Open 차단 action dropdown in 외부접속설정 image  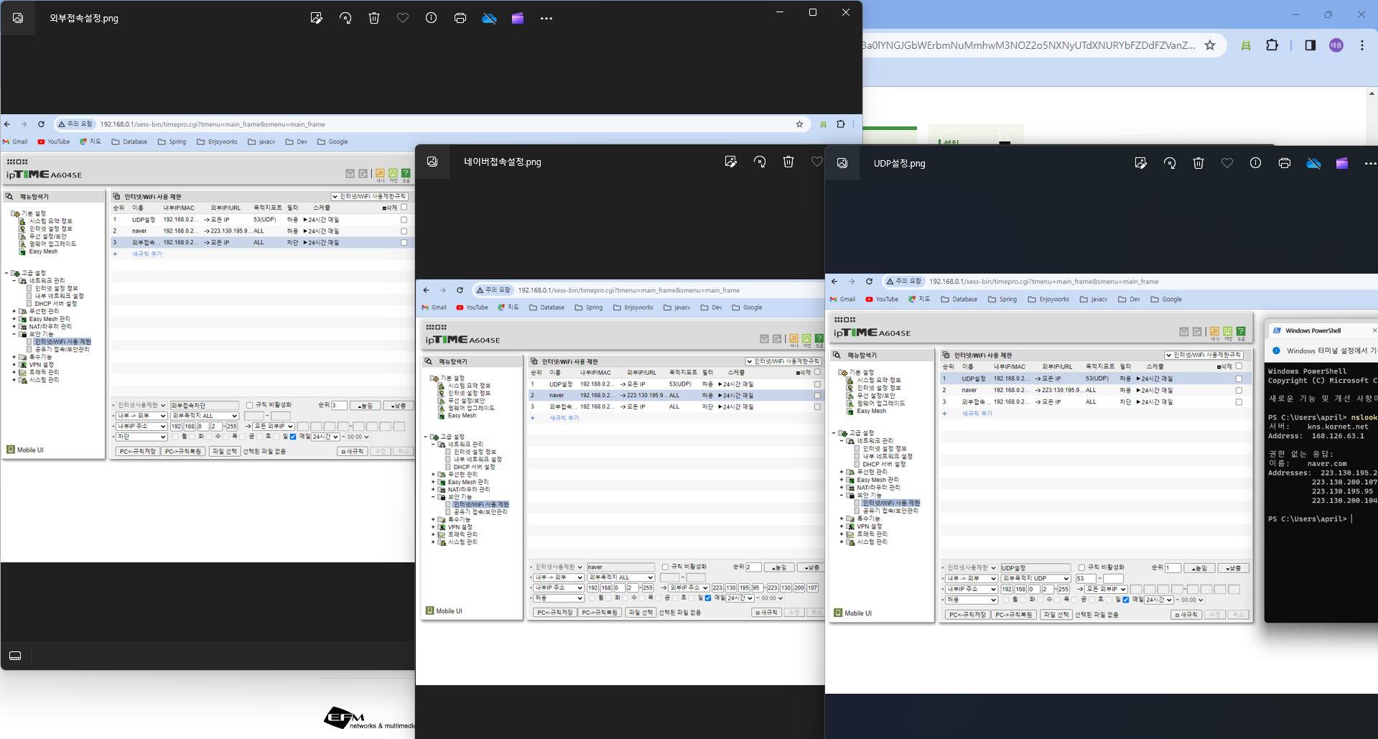point(142,437)
